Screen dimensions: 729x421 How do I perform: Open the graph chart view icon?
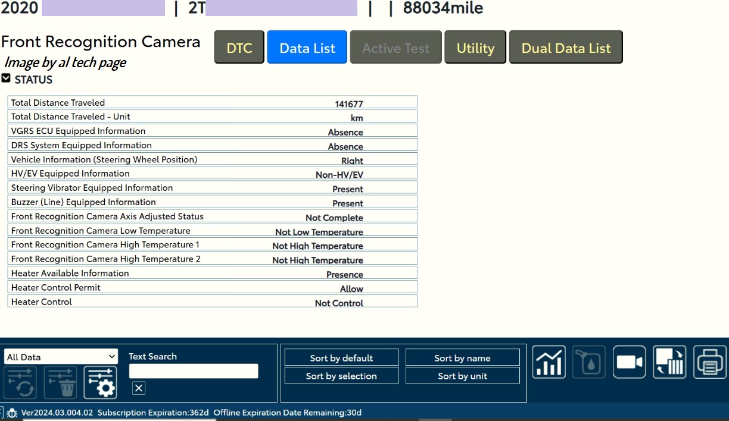(x=549, y=362)
